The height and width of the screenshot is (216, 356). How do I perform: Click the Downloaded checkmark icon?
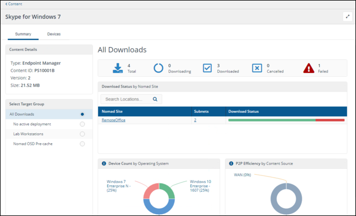207,68
